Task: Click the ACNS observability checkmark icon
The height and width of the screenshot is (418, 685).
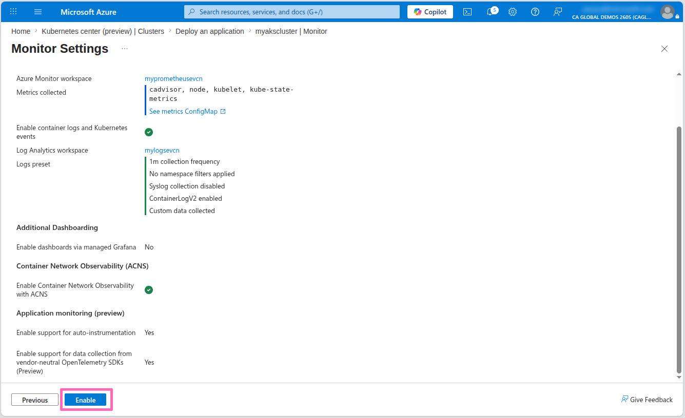Action: 149,290
